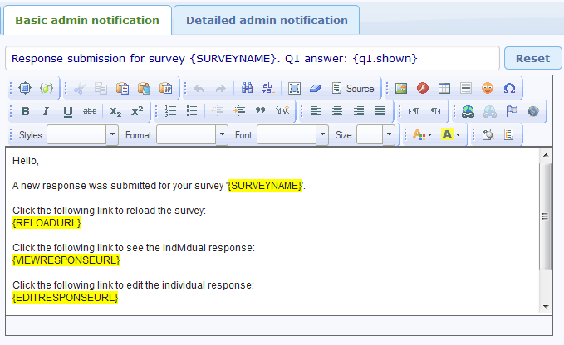
Task: Click the Reset button
Action: click(x=532, y=59)
